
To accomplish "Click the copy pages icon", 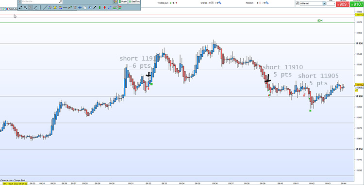I will coord(85,8).
